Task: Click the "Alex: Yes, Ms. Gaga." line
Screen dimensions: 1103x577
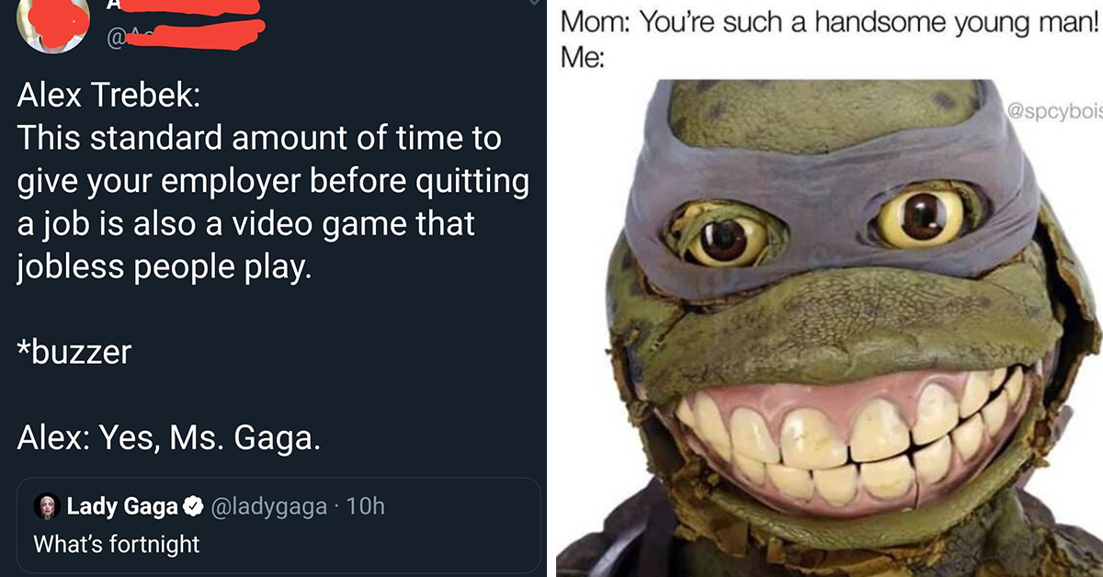Action: click(169, 439)
